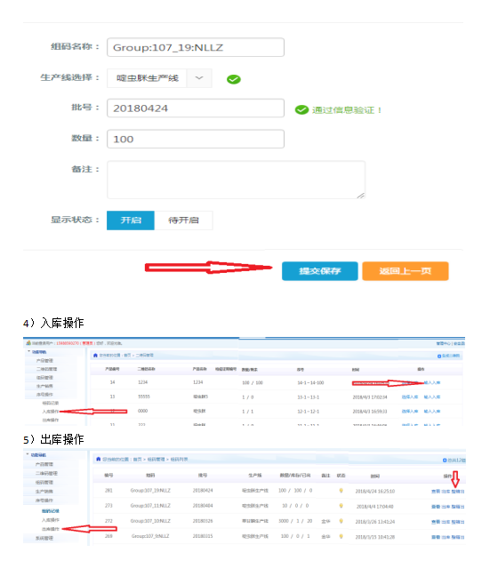This screenshot has height=561, width=490.
Task: Click 输入入库 link for product 14
Action: 432,383
